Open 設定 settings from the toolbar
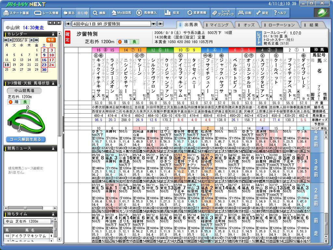Screen dimensions: 333x250 pyautogui.click(x=262, y=13)
